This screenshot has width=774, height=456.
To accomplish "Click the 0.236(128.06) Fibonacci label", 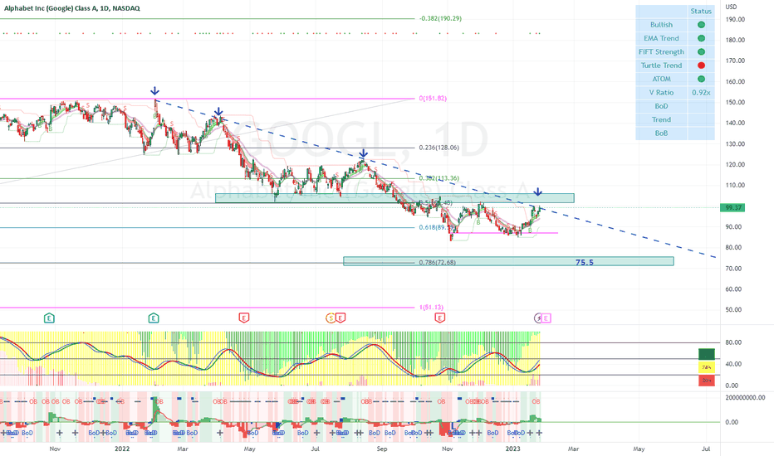I will coord(438,148).
